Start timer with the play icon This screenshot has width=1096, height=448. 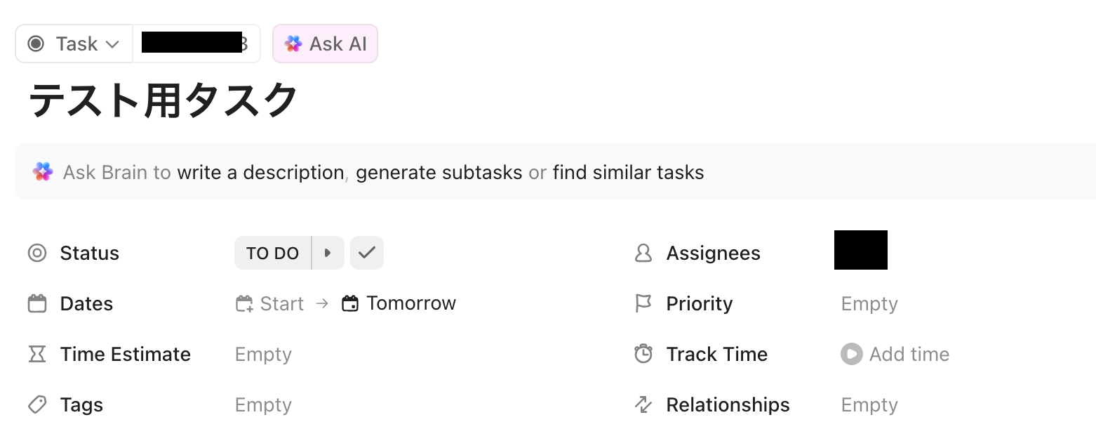coord(851,354)
